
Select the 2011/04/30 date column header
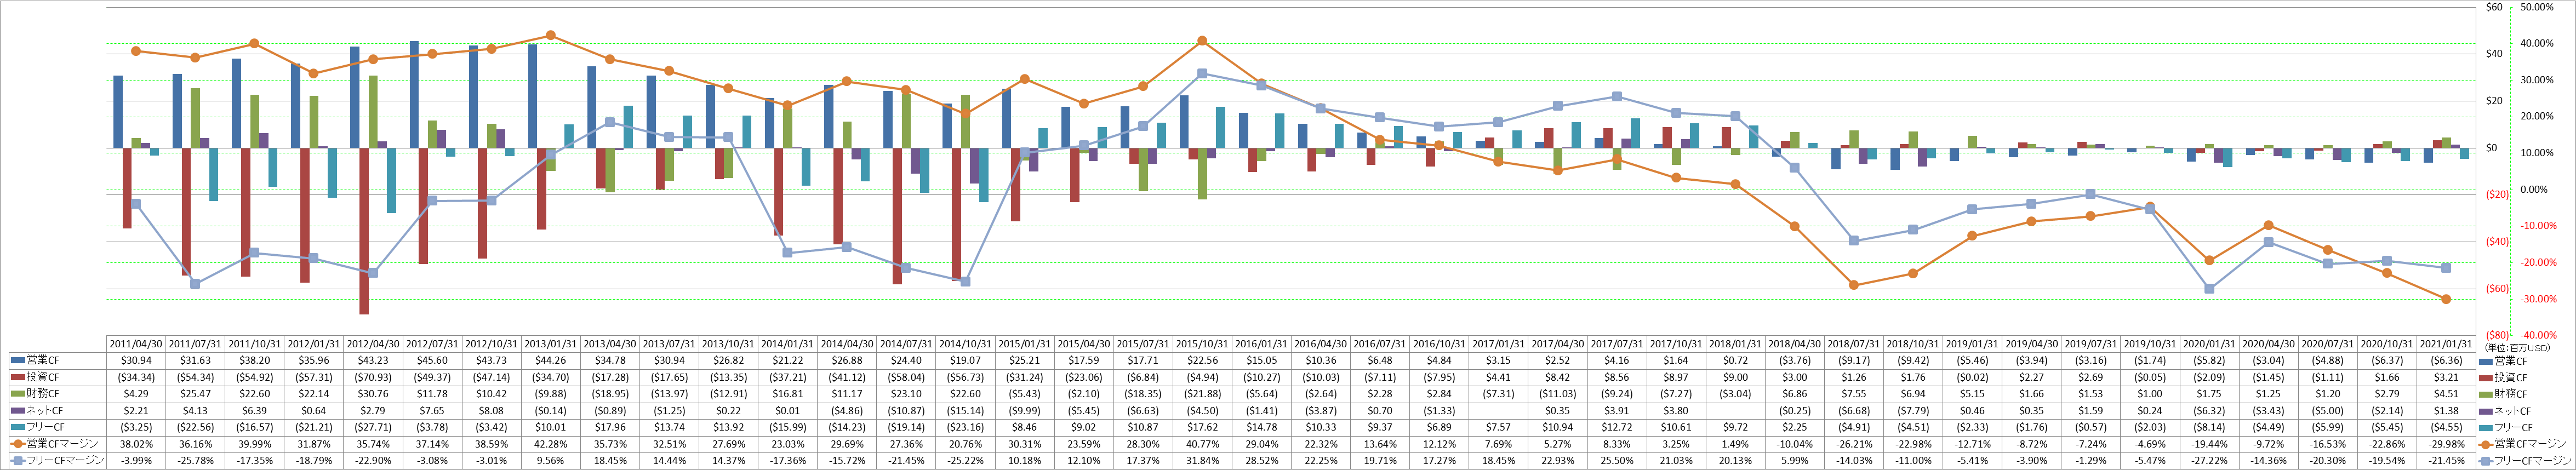[x=136, y=344]
